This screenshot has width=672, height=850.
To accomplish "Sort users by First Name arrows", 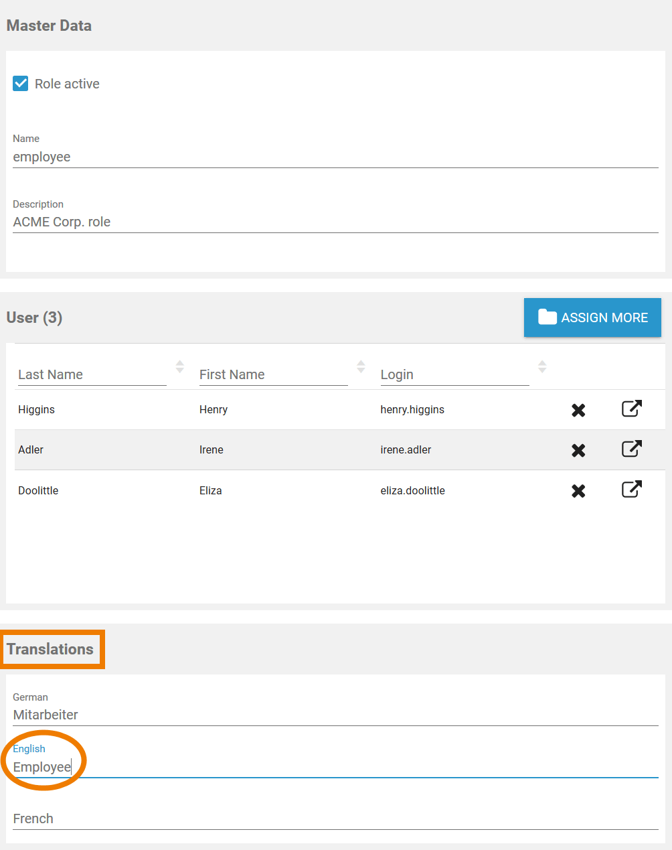I will click(361, 366).
